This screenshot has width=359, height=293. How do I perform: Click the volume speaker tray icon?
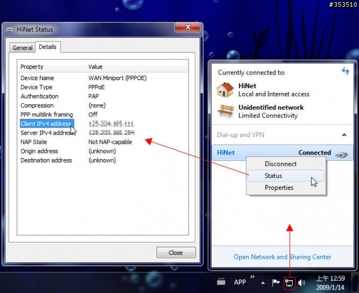302,283
